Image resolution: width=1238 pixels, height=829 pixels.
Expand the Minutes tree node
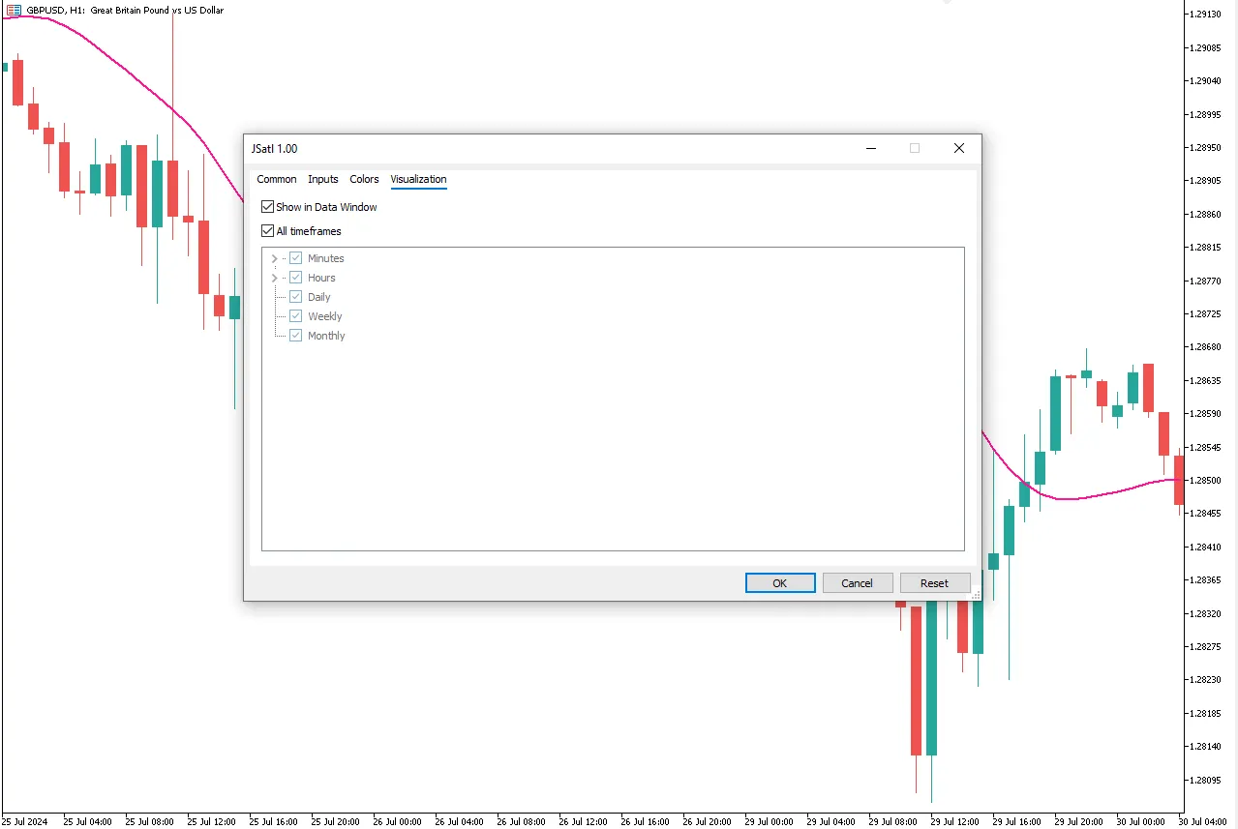pos(275,258)
